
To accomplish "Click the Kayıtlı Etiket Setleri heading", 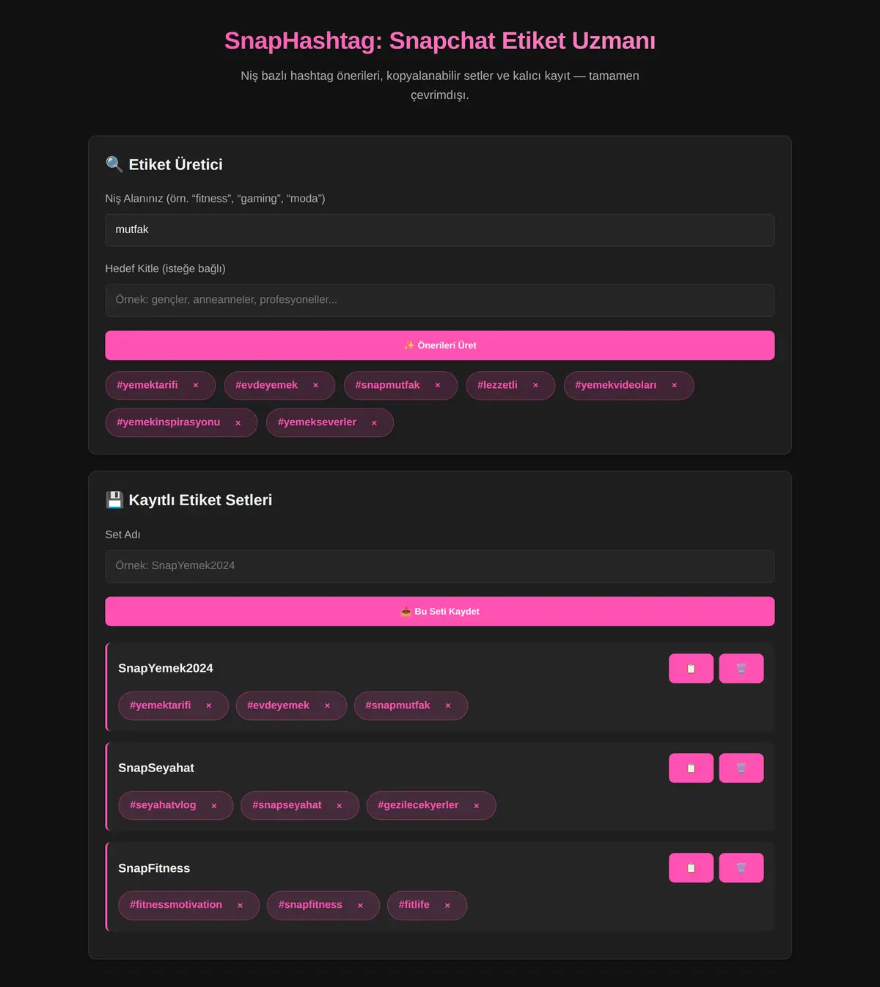I will (x=189, y=500).
